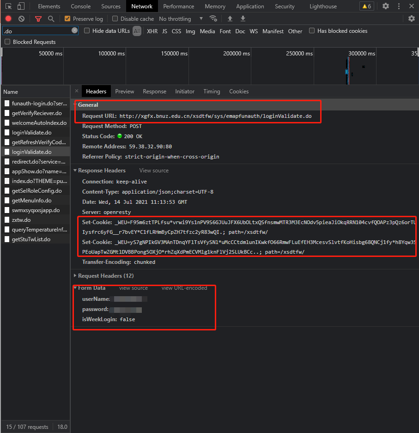Image resolution: width=419 pixels, height=433 pixels.
Task: Check Hide data URLs
Action: tap(87, 30)
